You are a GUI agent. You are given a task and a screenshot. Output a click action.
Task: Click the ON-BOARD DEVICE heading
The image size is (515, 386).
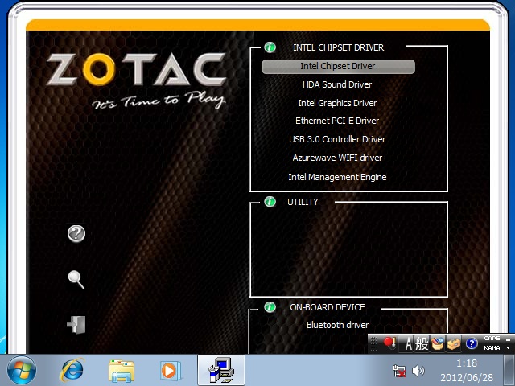[x=328, y=307]
